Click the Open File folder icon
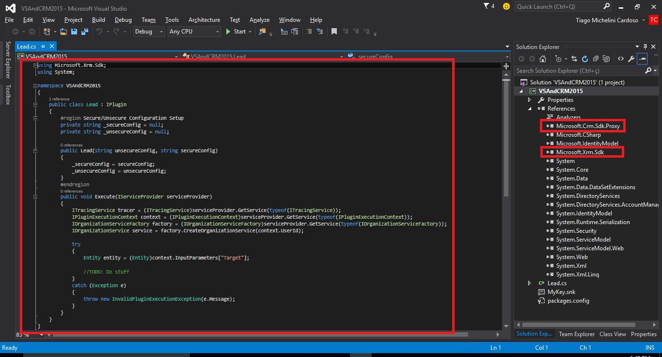This screenshot has height=357, width=662. [x=64, y=32]
